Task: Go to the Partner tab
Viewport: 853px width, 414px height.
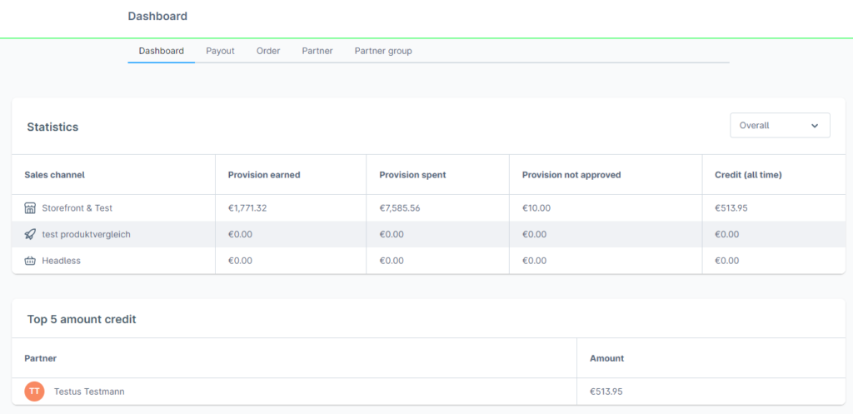Action: [317, 51]
